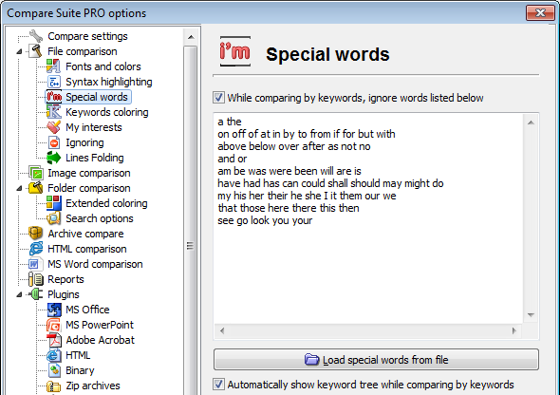Click the HTML comparison browser icon
Viewport: 560px width, 395px height.
[36, 249]
